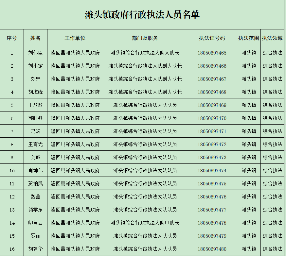Click the 部门及职务 header cell
Image resolution: width=286 pixels, height=256 pixels.
(145, 38)
